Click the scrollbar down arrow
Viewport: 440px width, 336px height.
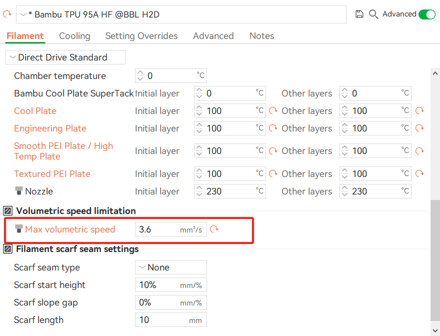(435, 330)
